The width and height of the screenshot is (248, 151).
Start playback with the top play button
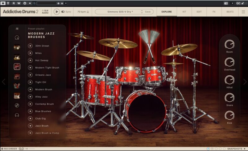tap(57, 12)
